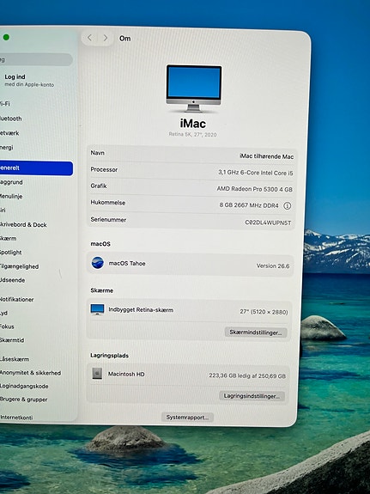Open Skærmindstillinger button
This screenshot has height=494, width=370.
coord(256,332)
